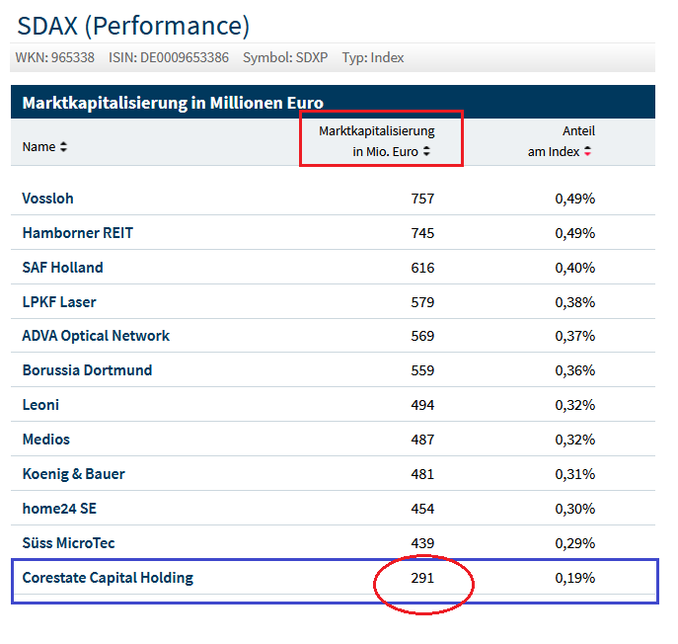The image size is (678, 644).
Task: Open SAF Holland stock link
Action: pyautogui.click(x=62, y=268)
